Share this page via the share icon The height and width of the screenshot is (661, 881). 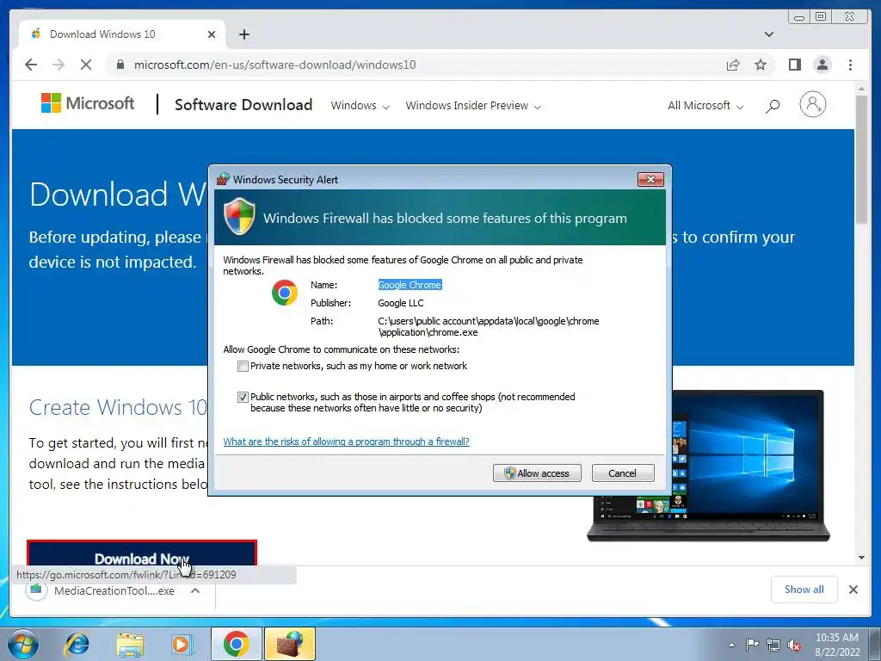(733, 65)
